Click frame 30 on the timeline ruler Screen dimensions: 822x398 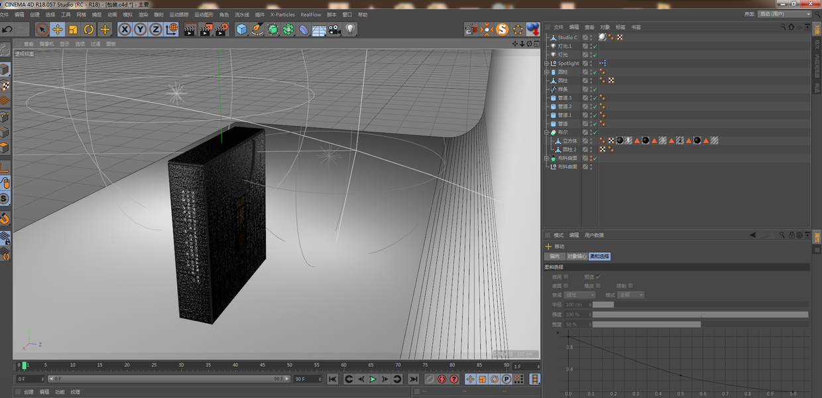(x=181, y=365)
